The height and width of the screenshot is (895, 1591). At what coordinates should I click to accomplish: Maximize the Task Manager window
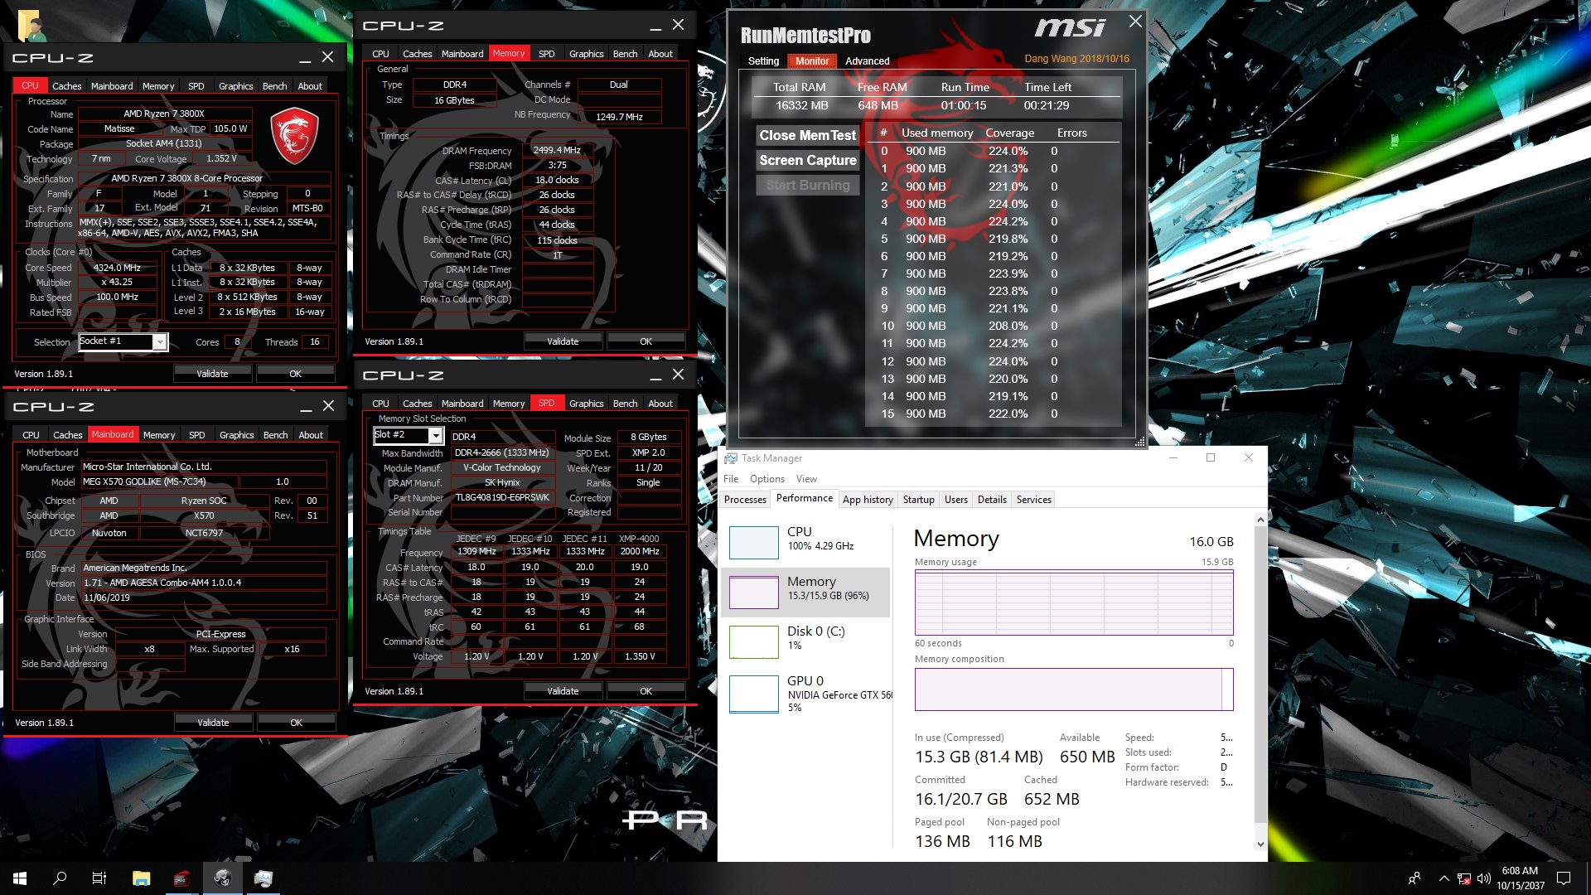[x=1211, y=457]
